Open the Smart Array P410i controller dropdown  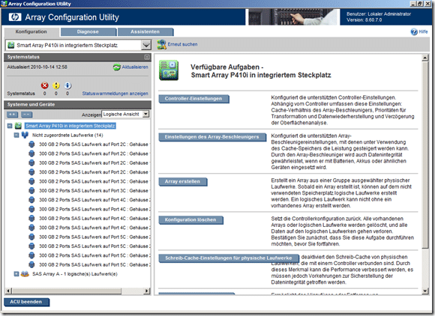(x=146, y=45)
